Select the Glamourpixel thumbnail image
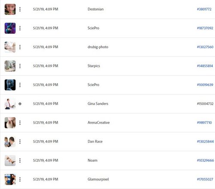This screenshot has height=189, width=215. 10,180
